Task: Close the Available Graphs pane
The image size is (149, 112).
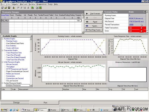Action: pos(31,36)
